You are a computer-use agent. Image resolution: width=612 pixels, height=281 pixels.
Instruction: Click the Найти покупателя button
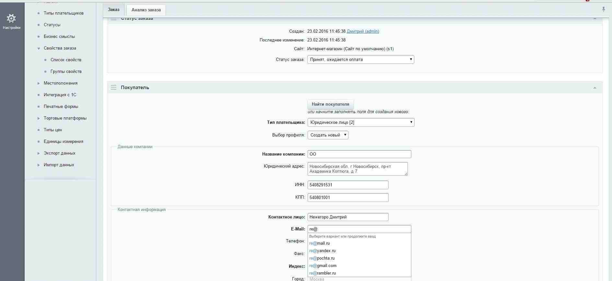[331, 104]
